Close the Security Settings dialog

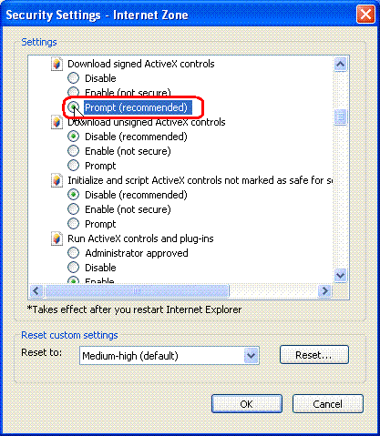(365, 15)
